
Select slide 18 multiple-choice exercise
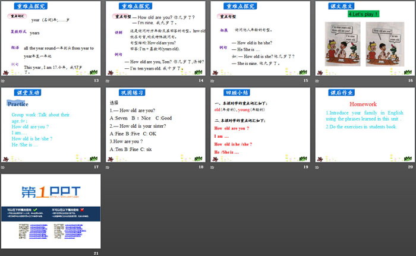click(x=156, y=125)
